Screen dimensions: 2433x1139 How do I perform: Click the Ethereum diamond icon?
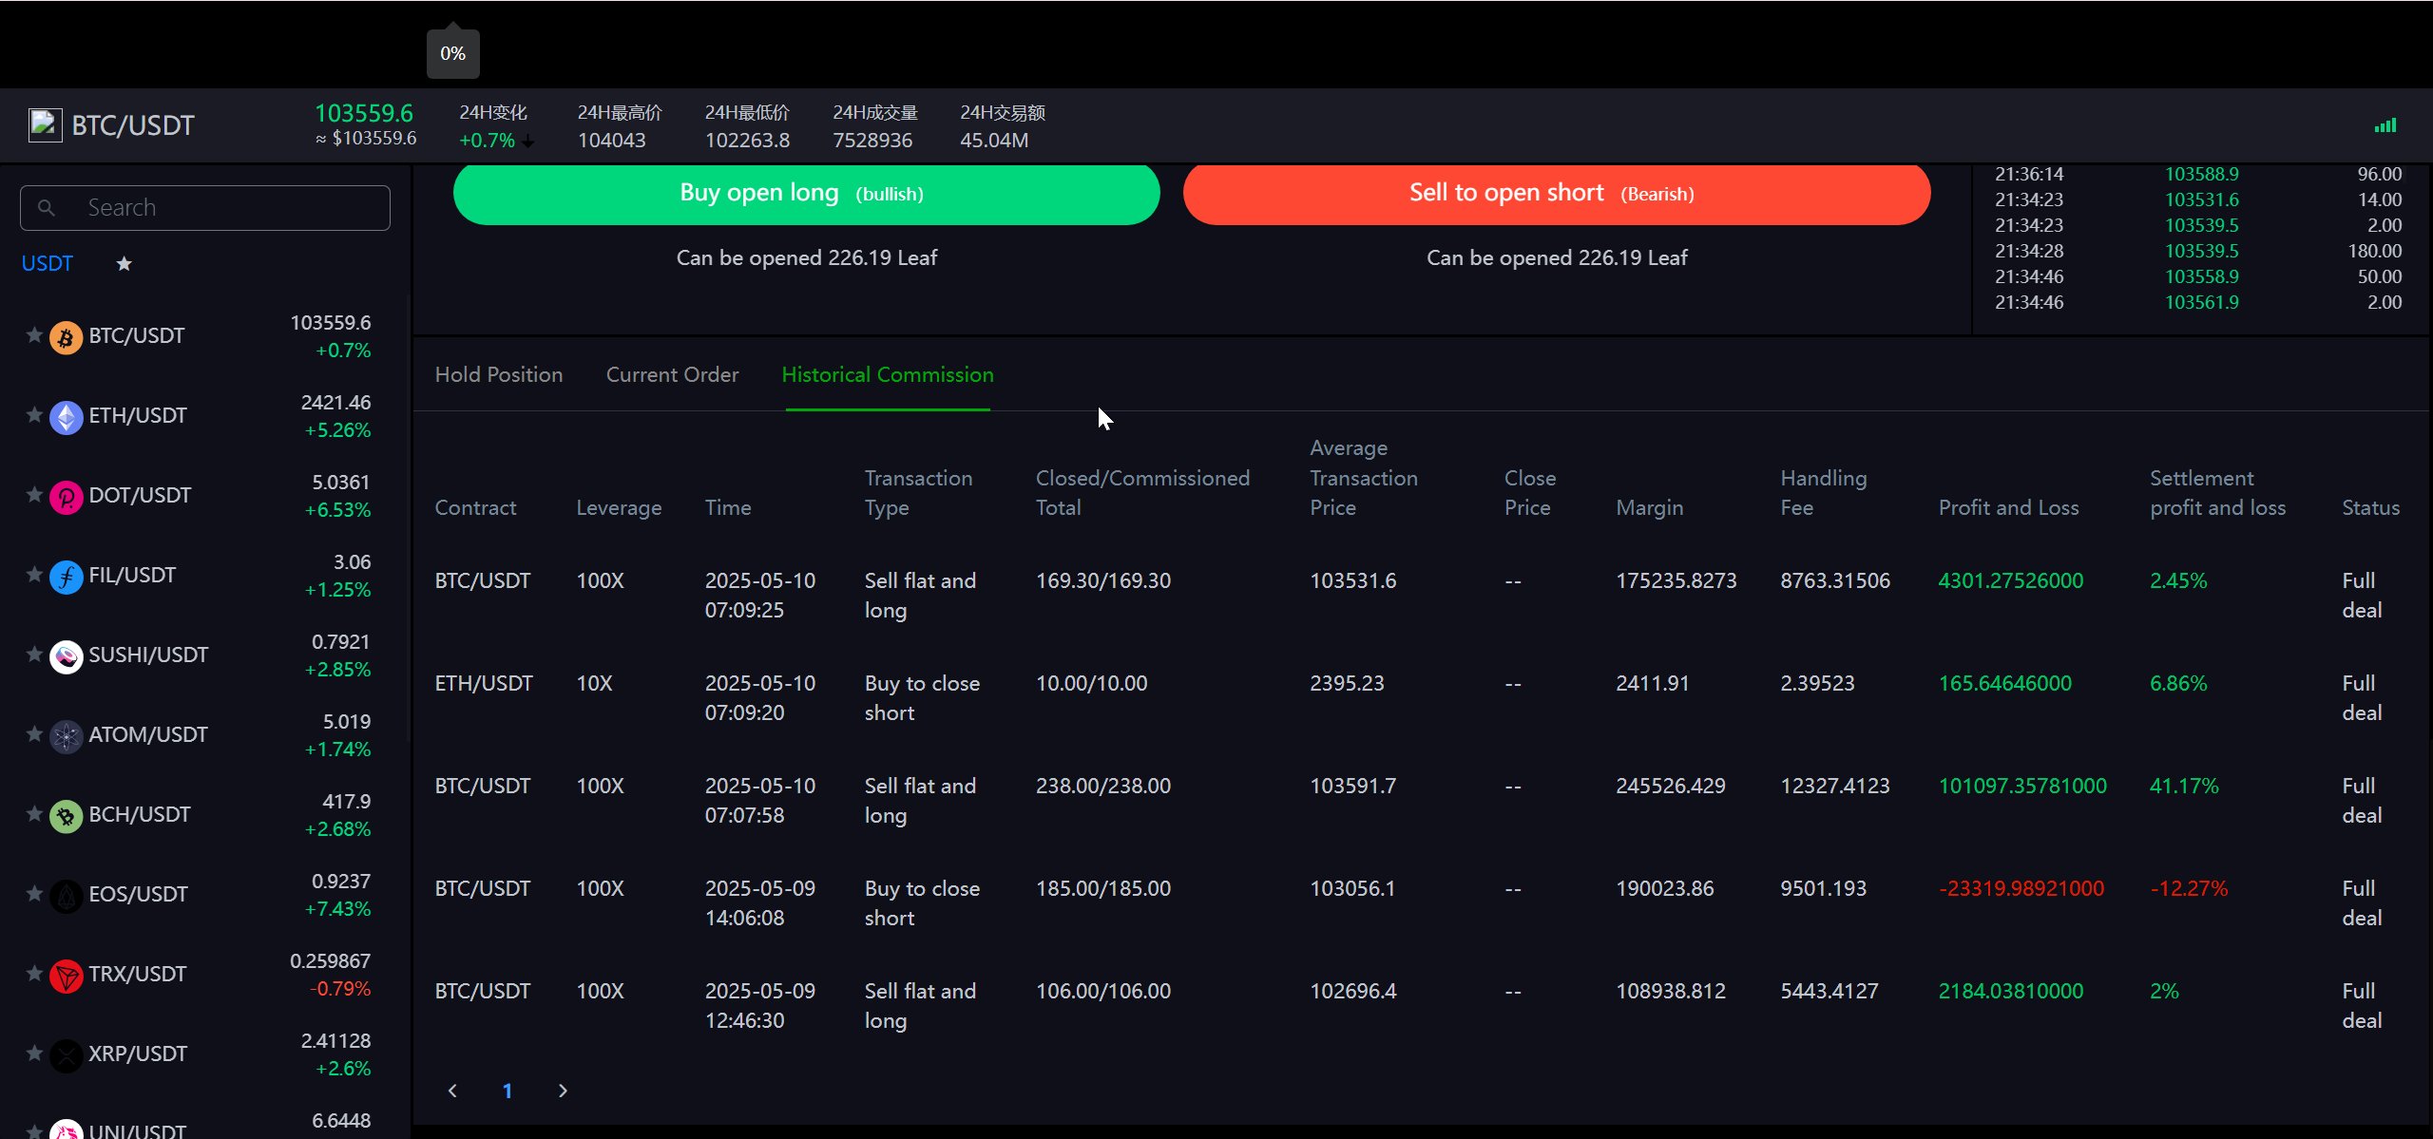point(66,417)
